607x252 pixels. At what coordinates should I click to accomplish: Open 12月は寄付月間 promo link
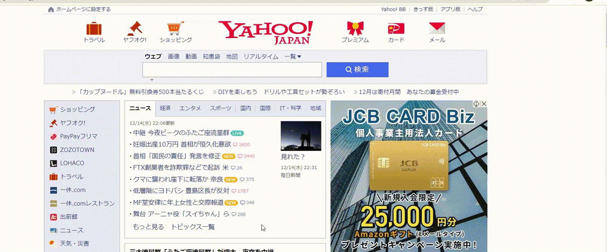coord(409,92)
